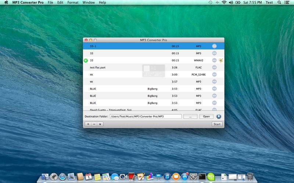Select the David Guetta - Titanium row

(154, 109)
